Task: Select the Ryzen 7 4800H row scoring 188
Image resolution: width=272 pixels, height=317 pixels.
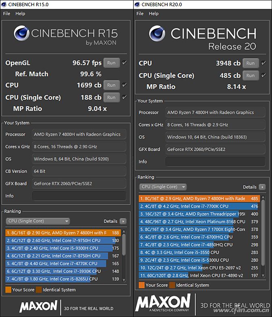Action: pos(63,233)
